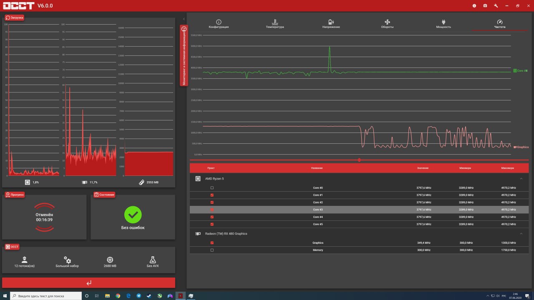This screenshot has width=534, height=300.
Task: Open the Windows Start menu
Action: (5, 296)
